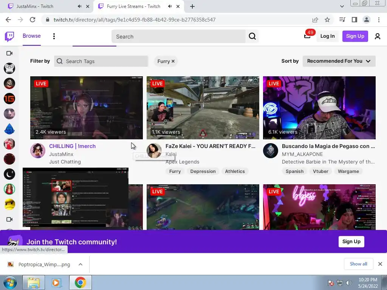Expand the Recommended For You sort dropdown
This screenshot has width=387, height=290.
[339, 61]
